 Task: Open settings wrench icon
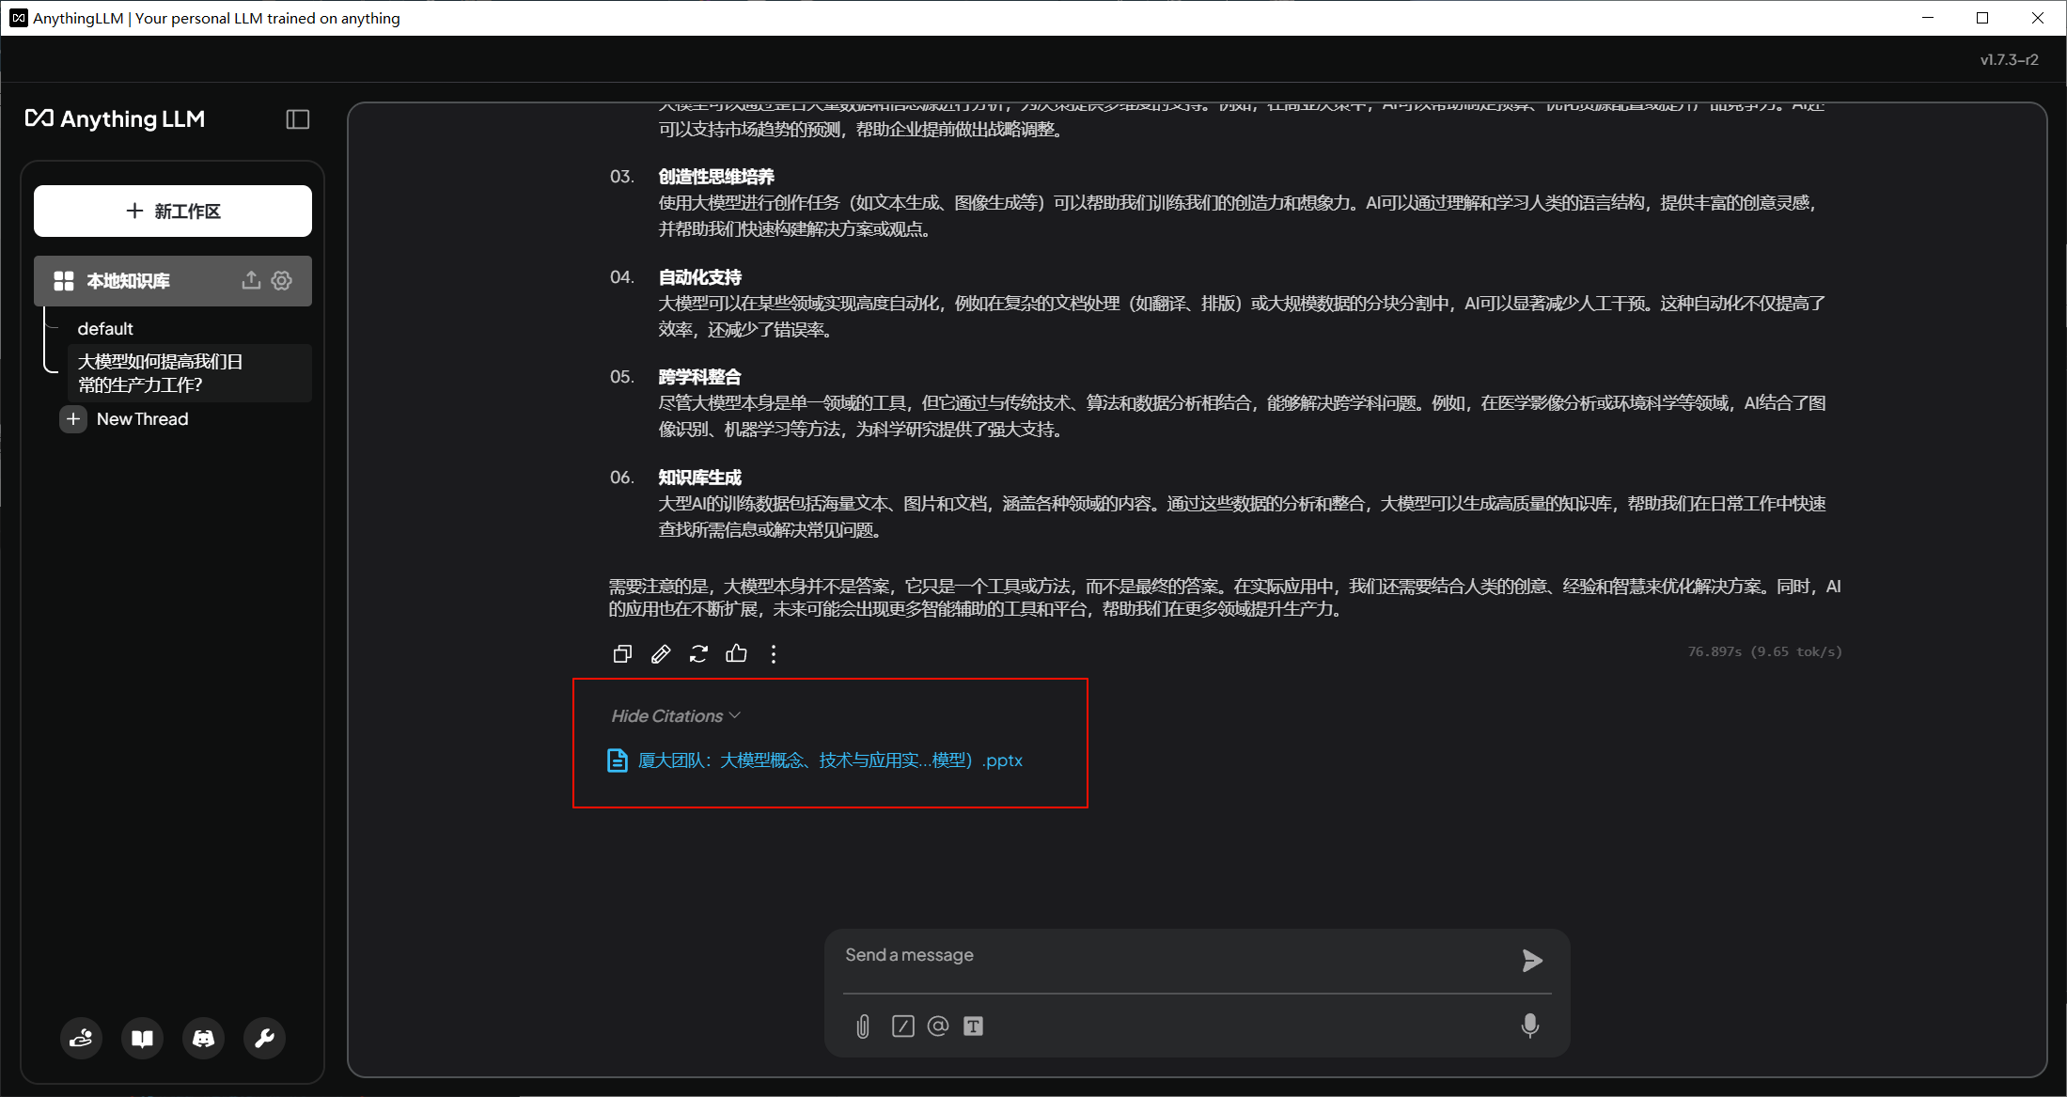[265, 1038]
